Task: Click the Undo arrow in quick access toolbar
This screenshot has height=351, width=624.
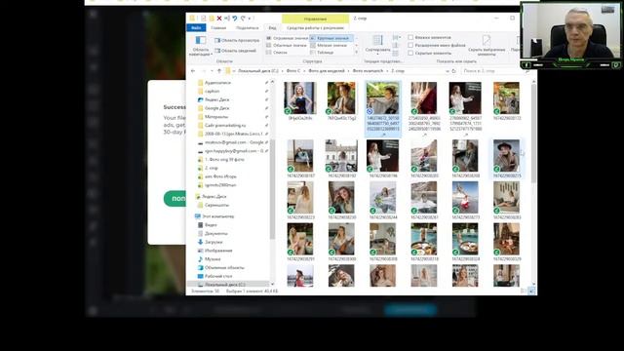Action: pyautogui.click(x=235, y=19)
